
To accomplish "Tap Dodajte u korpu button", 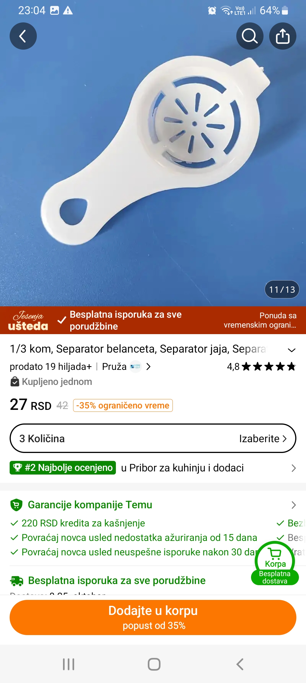I will pyautogui.click(x=153, y=617).
